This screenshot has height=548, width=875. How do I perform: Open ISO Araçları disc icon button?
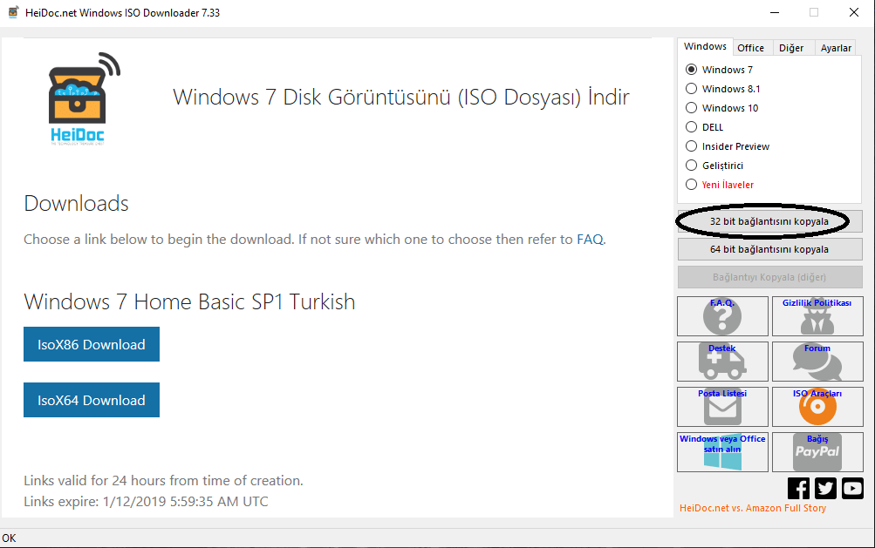[817, 407]
